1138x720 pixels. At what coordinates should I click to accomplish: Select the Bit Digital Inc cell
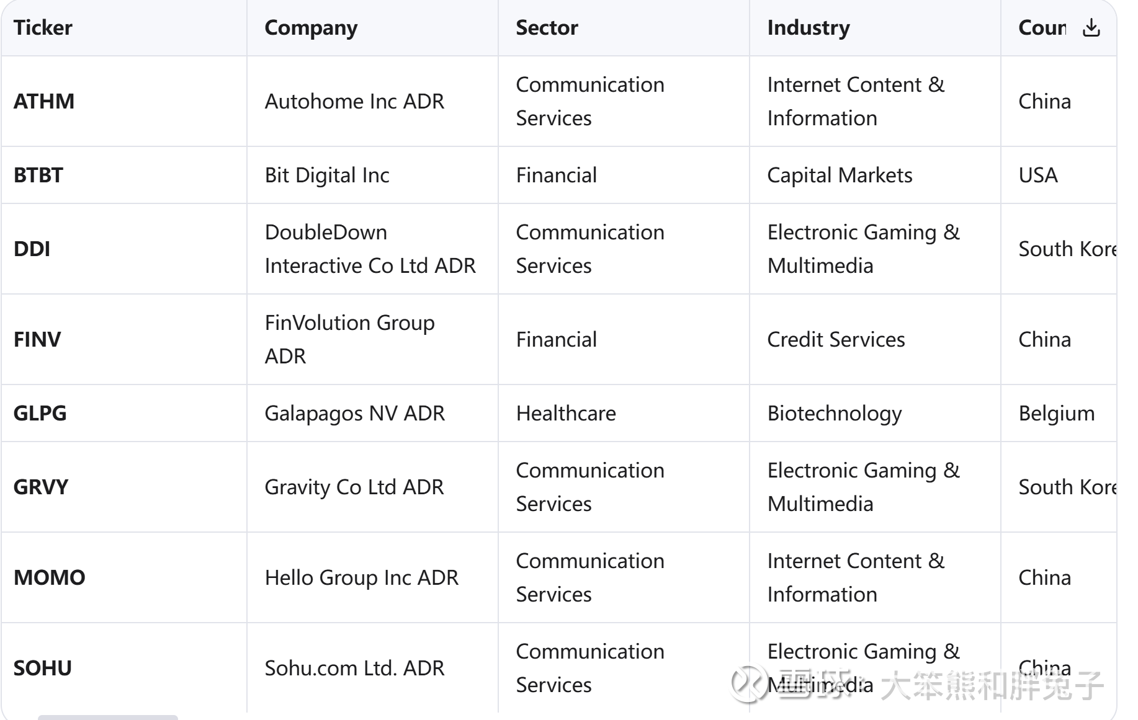(327, 175)
